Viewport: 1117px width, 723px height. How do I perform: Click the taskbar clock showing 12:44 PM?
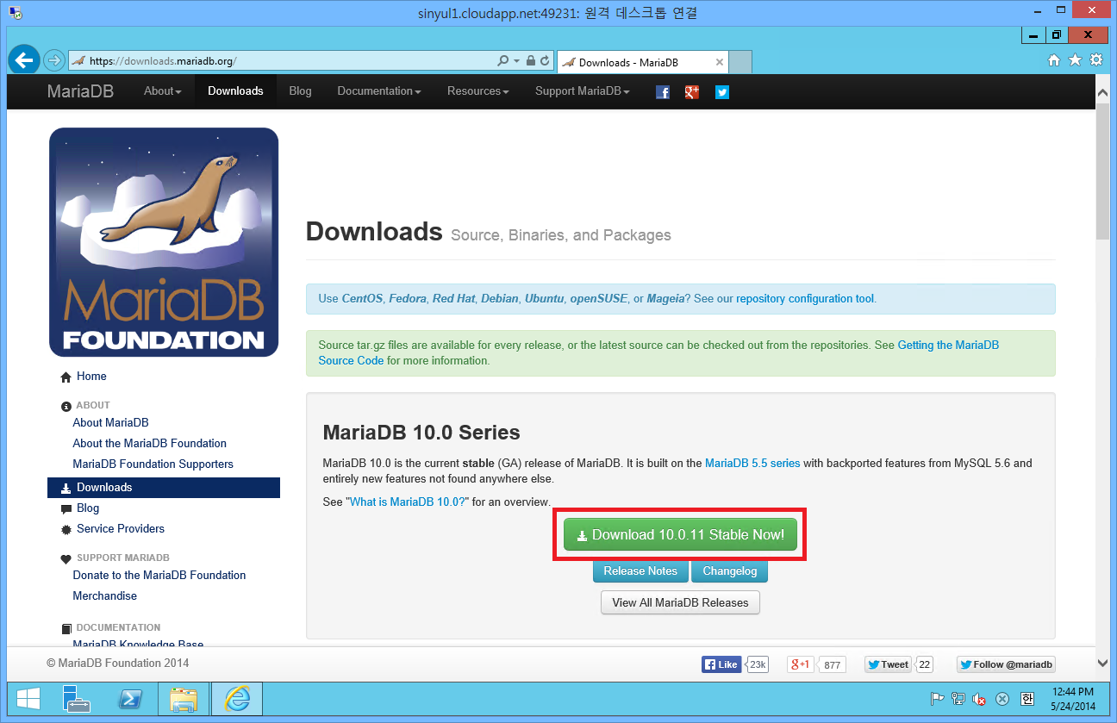coord(1074,699)
